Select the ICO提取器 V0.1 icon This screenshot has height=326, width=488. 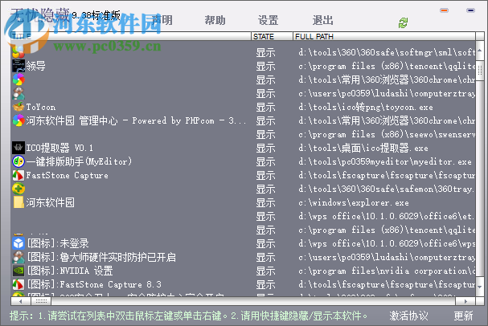pyautogui.click(x=18, y=148)
